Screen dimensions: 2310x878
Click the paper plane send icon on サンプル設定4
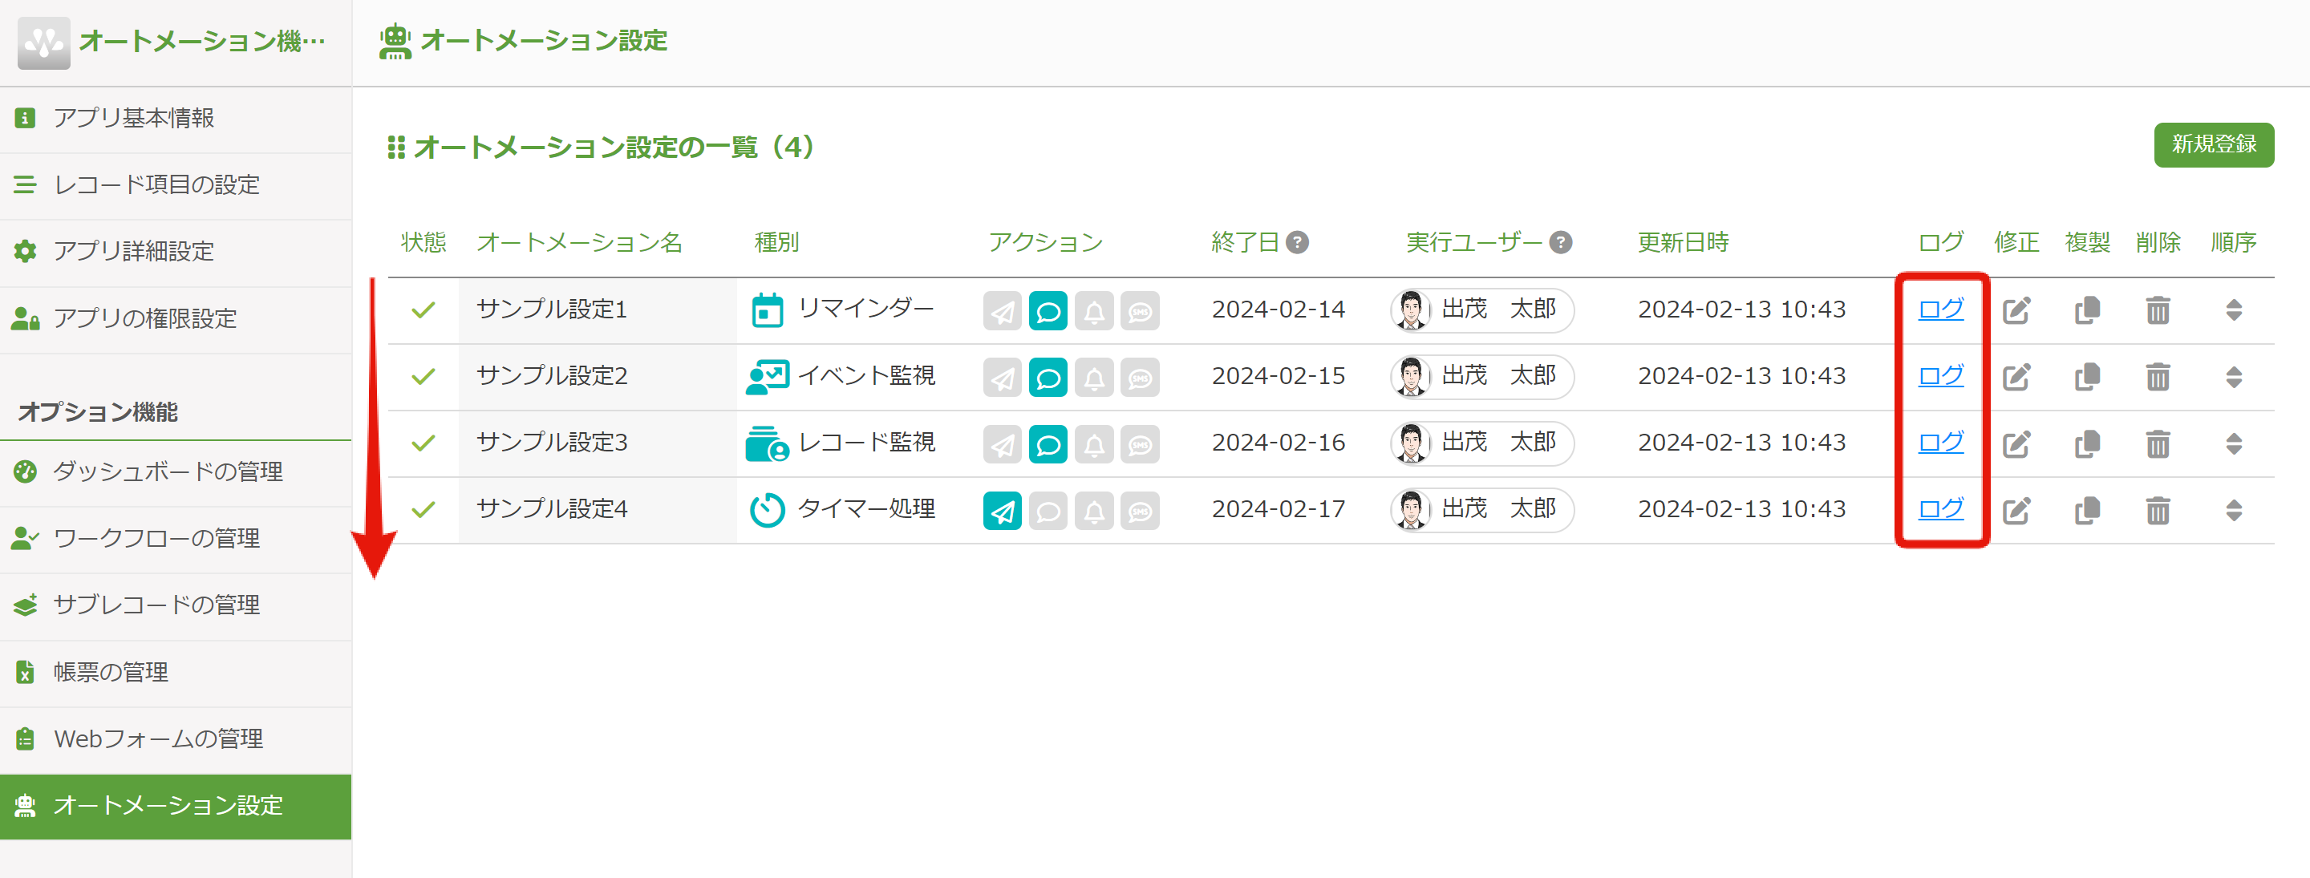(x=1002, y=509)
